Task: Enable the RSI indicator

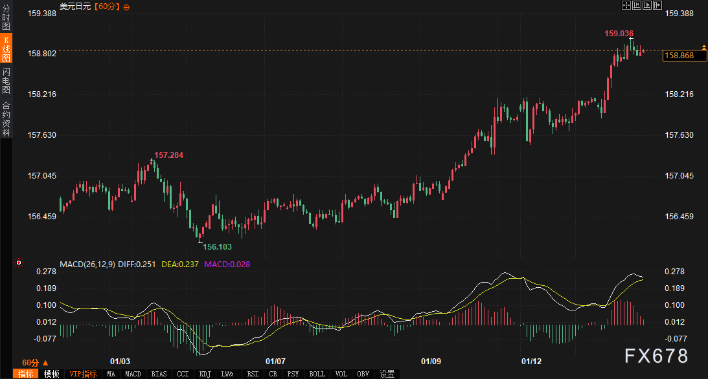Action: click(253, 374)
